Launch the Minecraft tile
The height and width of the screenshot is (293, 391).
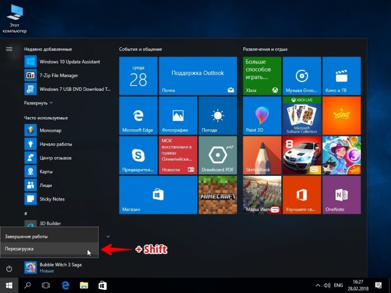coord(218,195)
